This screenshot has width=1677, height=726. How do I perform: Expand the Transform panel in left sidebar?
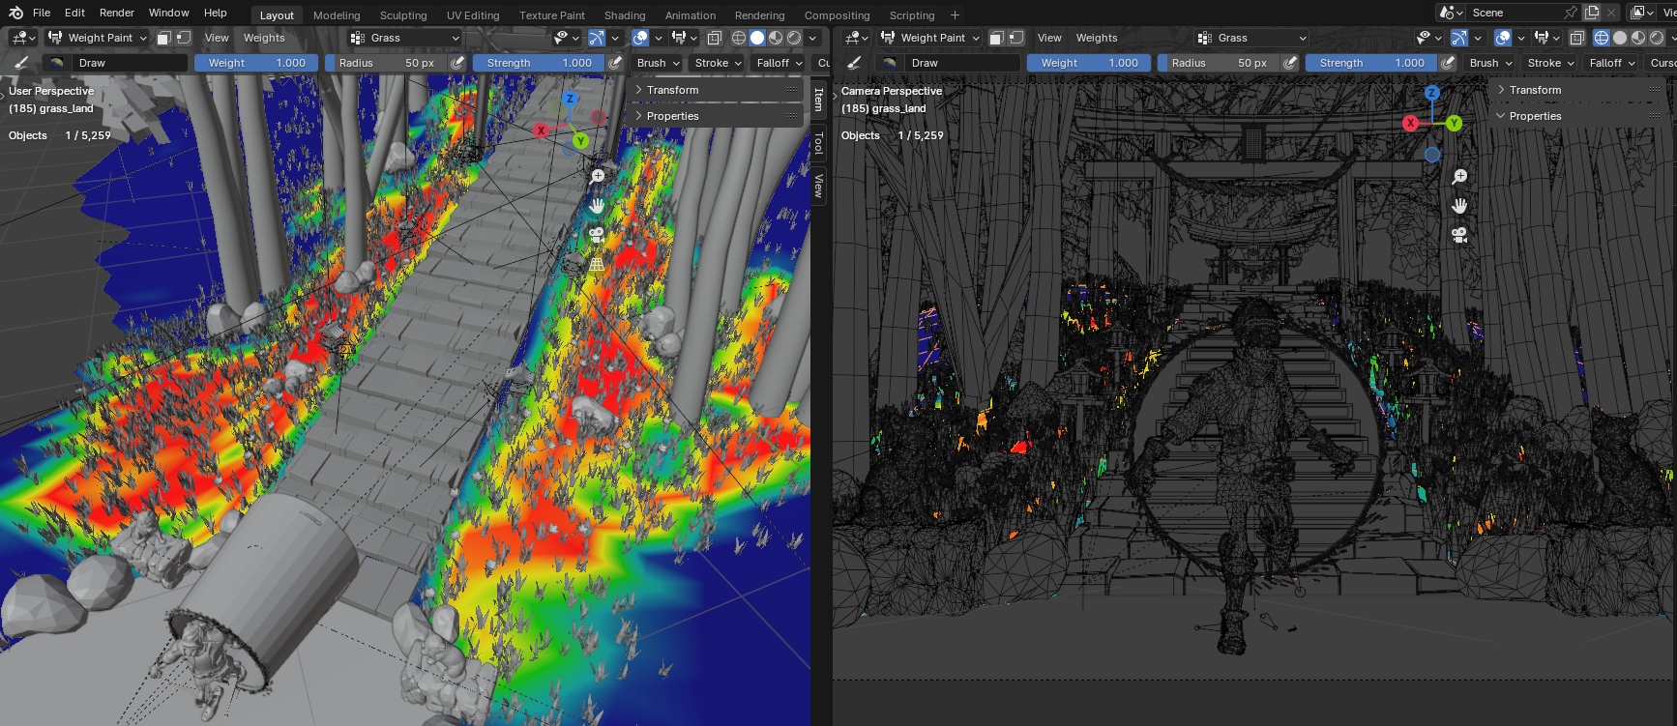(718, 90)
